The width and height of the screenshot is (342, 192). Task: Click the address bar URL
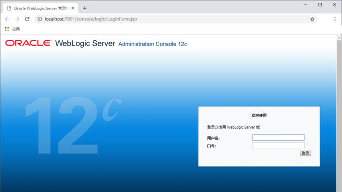pyautogui.click(x=91, y=19)
